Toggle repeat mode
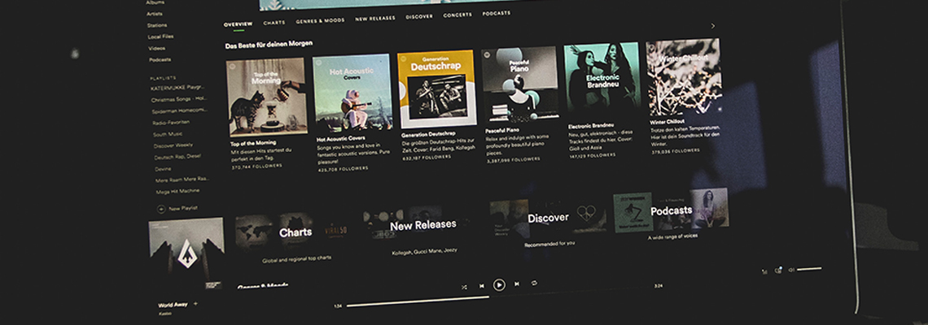This screenshot has height=325, width=928. click(534, 283)
